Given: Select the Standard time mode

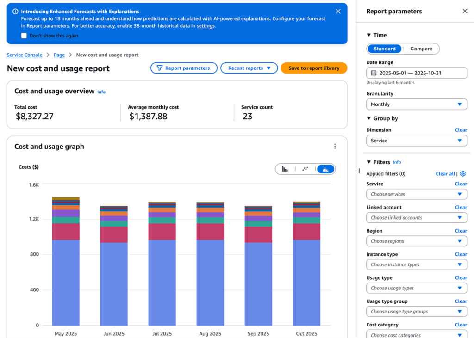Looking at the screenshot, I should tap(385, 49).
